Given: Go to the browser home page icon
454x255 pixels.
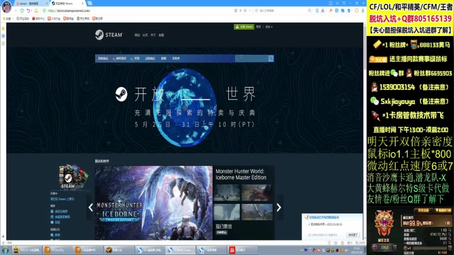Looking at the screenshot, I should [x=36, y=11].
